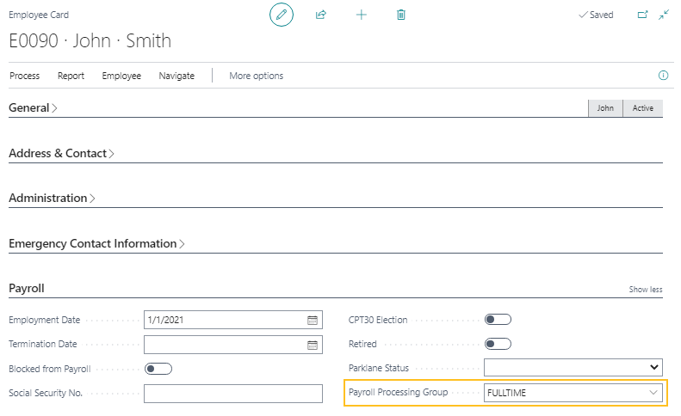Image resolution: width=681 pixels, height=416 pixels.
Task: Click the plus icon to add new employee
Action: pos(362,15)
